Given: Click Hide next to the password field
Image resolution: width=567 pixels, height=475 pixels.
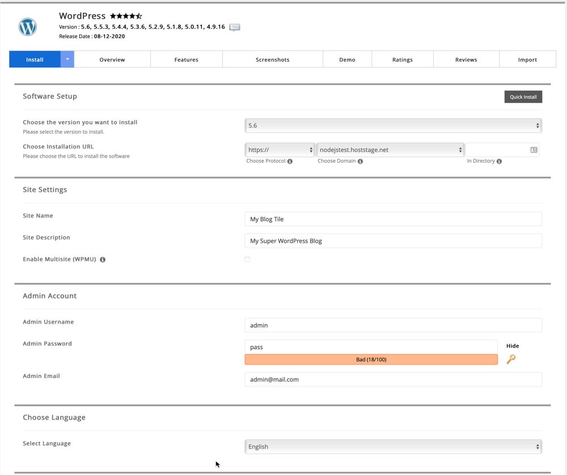Looking at the screenshot, I should pyautogui.click(x=513, y=346).
